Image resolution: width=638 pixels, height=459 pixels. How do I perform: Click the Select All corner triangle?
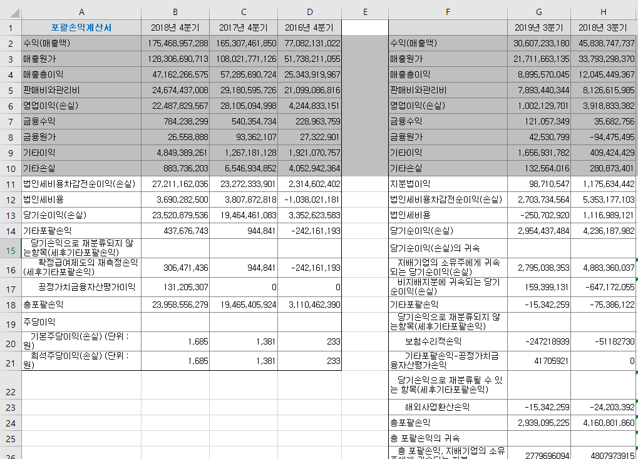(x=14, y=13)
